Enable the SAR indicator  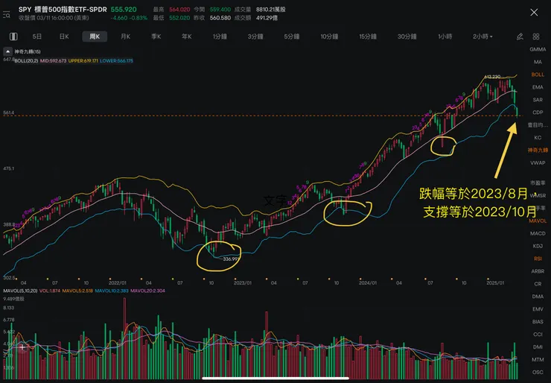click(538, 100)
